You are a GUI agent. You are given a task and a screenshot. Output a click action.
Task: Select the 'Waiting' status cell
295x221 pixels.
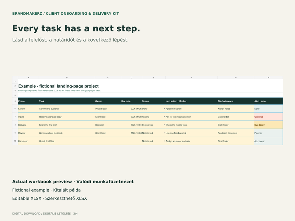pos(153,117)
